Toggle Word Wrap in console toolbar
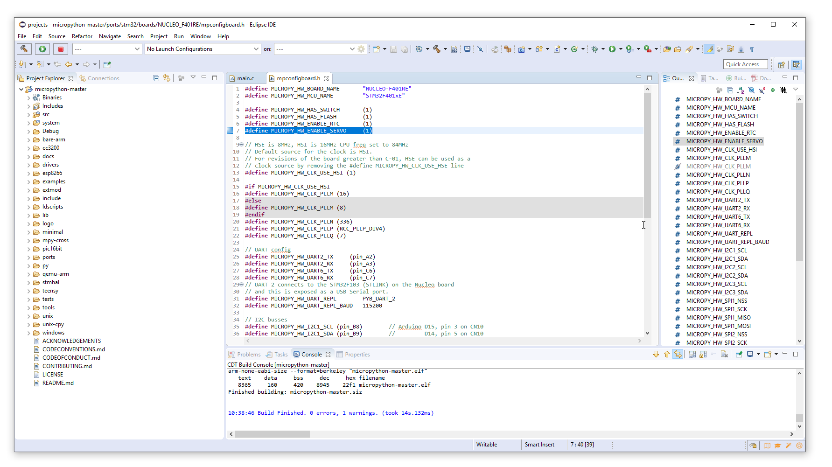 point(713,354)
